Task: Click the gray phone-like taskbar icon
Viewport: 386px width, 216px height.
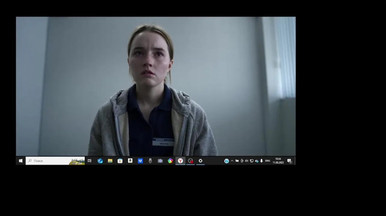Action: coord(150,161)
